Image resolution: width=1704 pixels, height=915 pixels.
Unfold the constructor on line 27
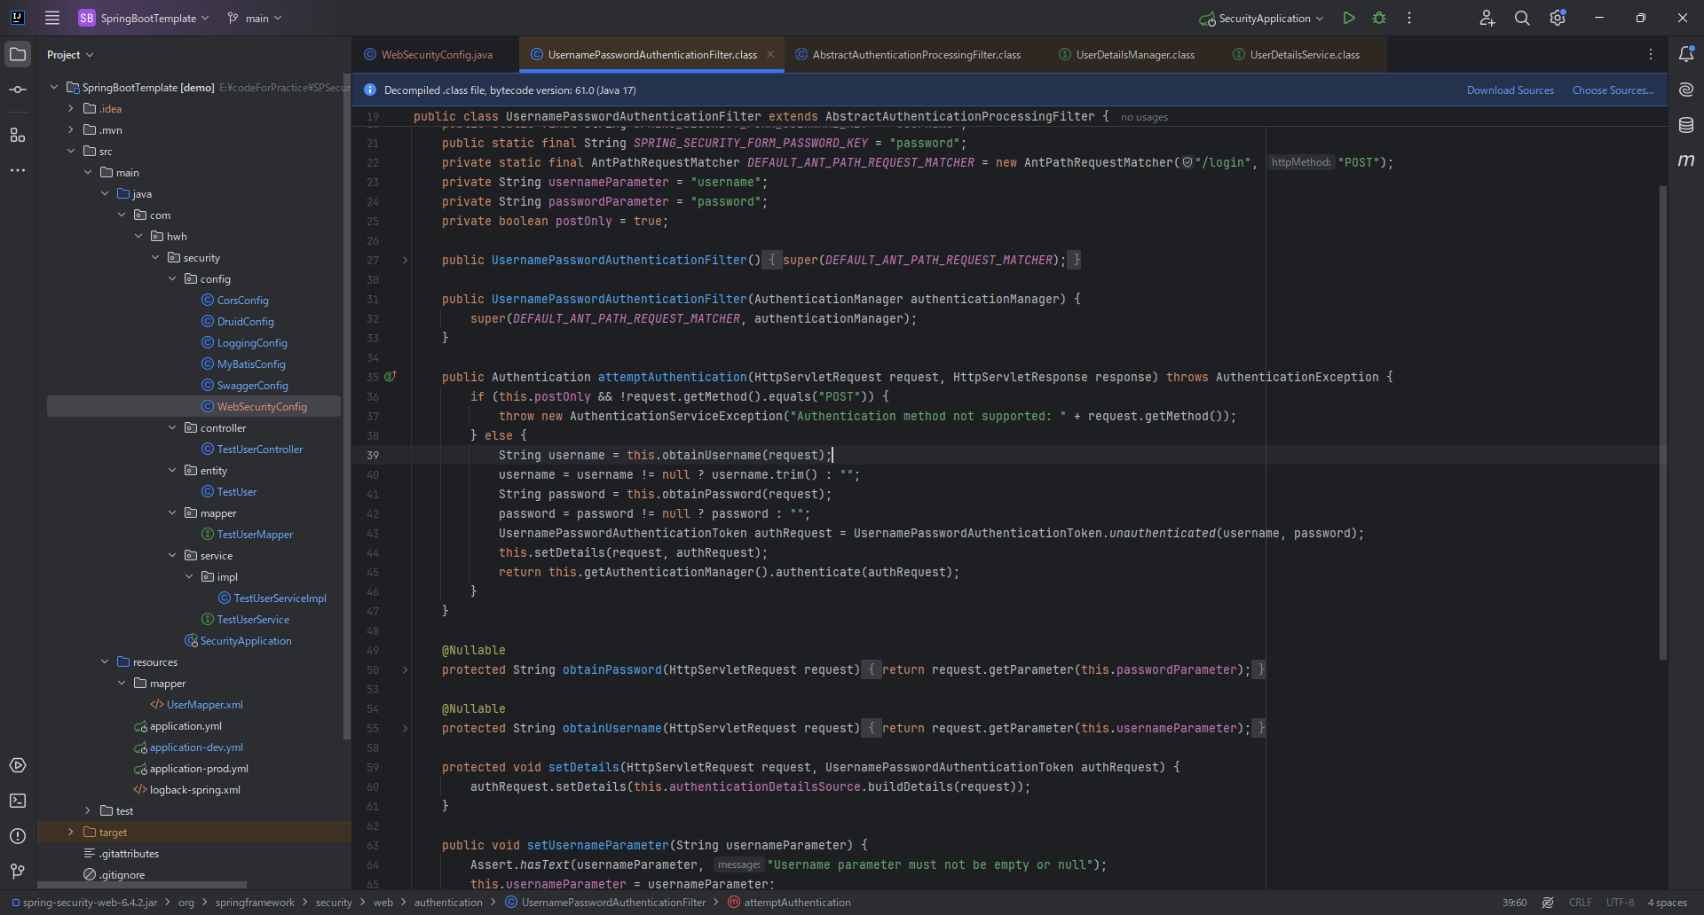pos(406,260)
